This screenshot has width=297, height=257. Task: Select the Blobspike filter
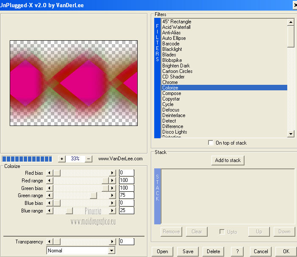click(x=224, y=60)
